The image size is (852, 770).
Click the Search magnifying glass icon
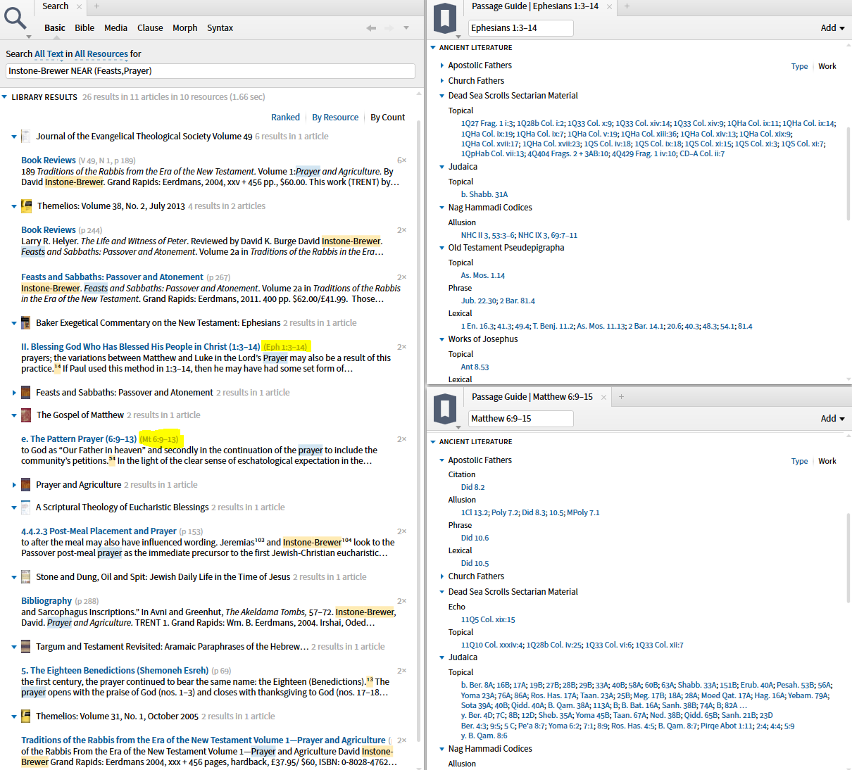[x=15, y=17]
